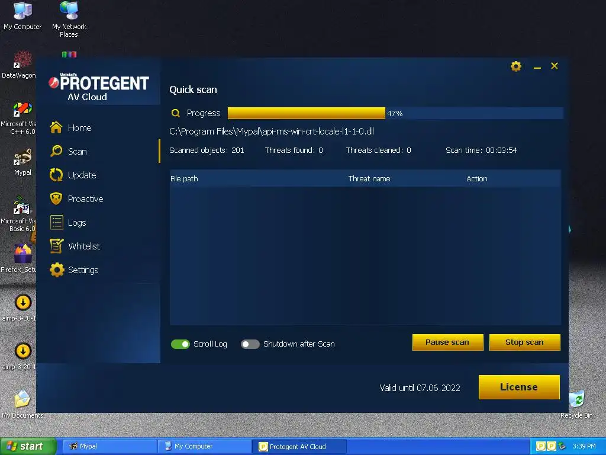This screenshot has width=606, height=455.
Task: Toggle the Scroll Log switch off
Action: click(x=180, y=344)
